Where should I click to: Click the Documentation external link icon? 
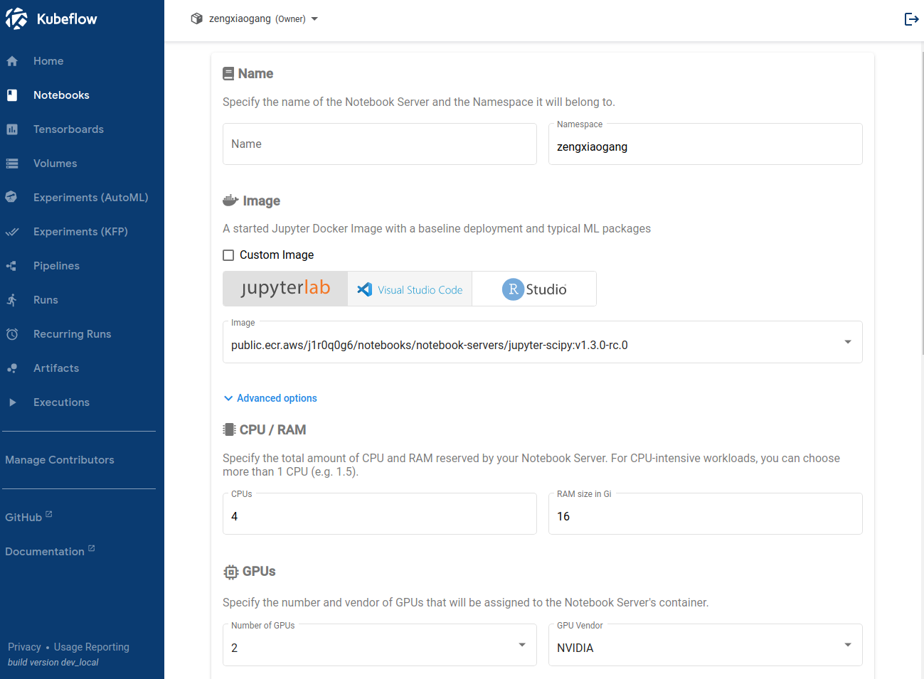click(x=92, y=547)
